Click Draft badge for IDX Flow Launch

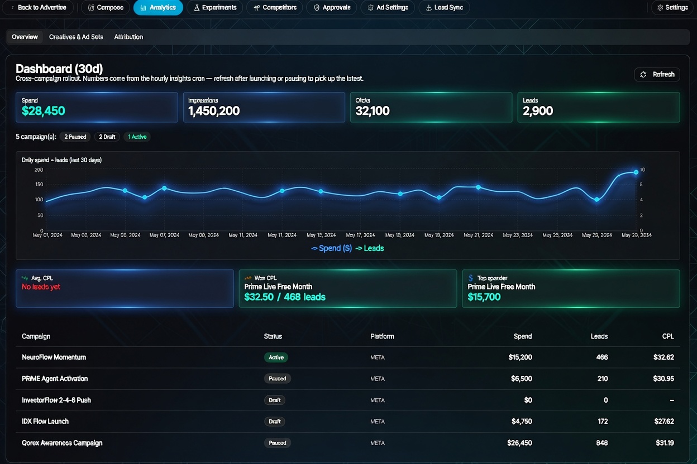275,422
